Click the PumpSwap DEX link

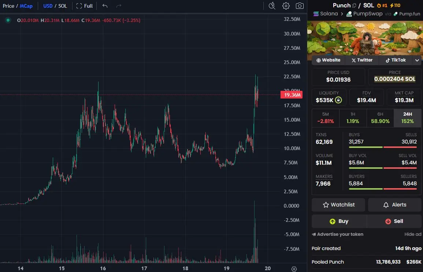click(x=364, y=14)
